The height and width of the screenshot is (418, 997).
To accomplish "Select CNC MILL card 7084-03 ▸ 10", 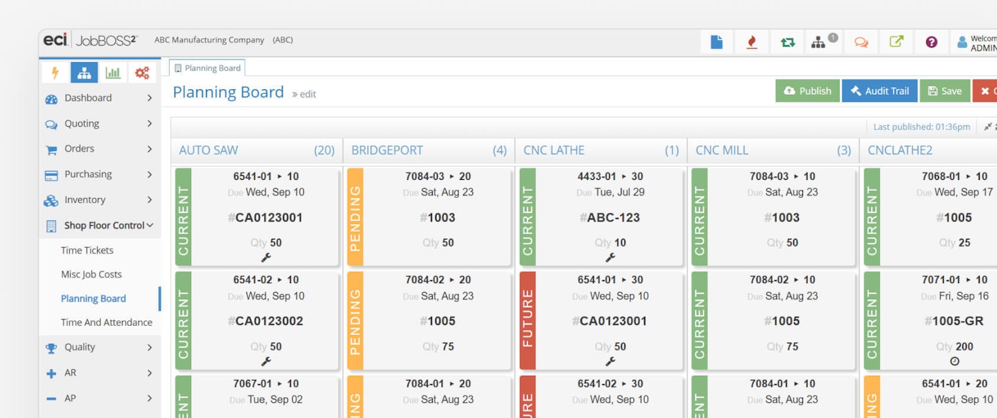I will pyautogui.click(x=773, y=217).
